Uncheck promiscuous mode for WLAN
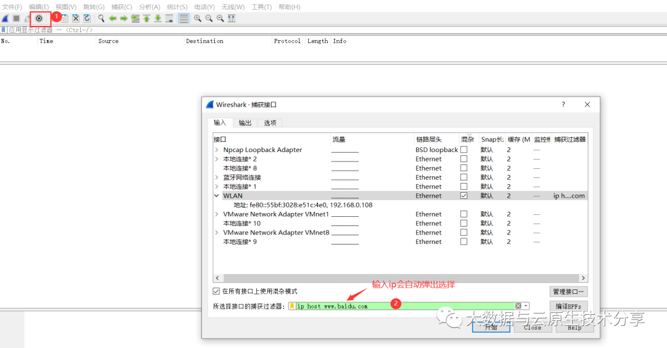The height and width of the screenshot is (348, 667). [464, 196]
